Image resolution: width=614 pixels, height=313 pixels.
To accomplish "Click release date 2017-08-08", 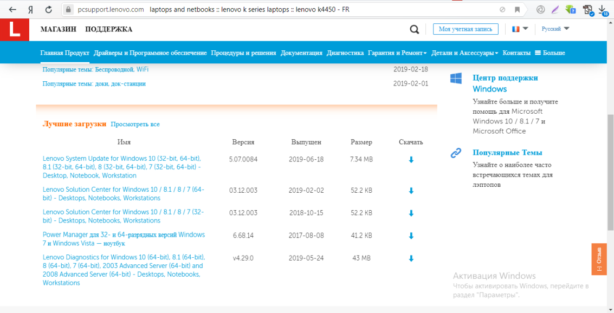I will coord(306,236).
